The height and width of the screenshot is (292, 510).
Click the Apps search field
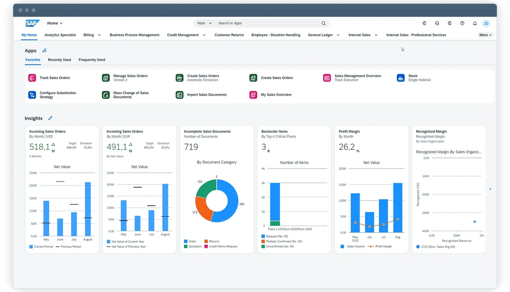pyautogui.click(x=268, y=23)
